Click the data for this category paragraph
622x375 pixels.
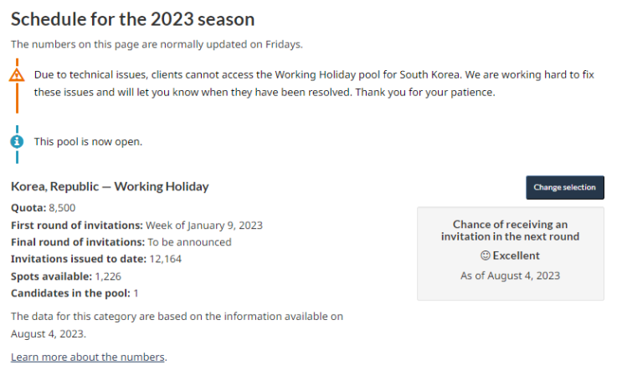click(177, 325)
